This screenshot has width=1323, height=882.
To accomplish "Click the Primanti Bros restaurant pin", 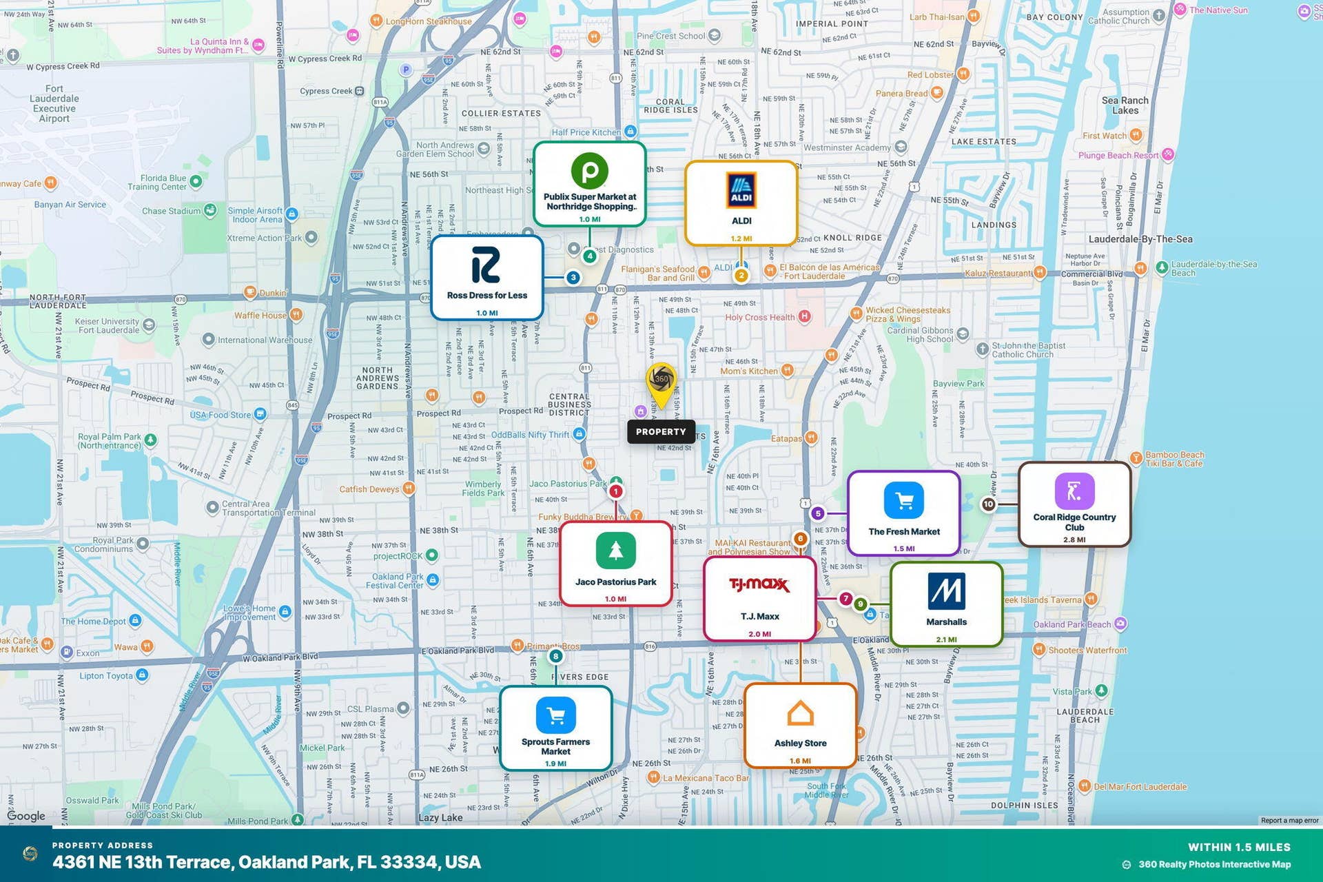I will 517,646.
